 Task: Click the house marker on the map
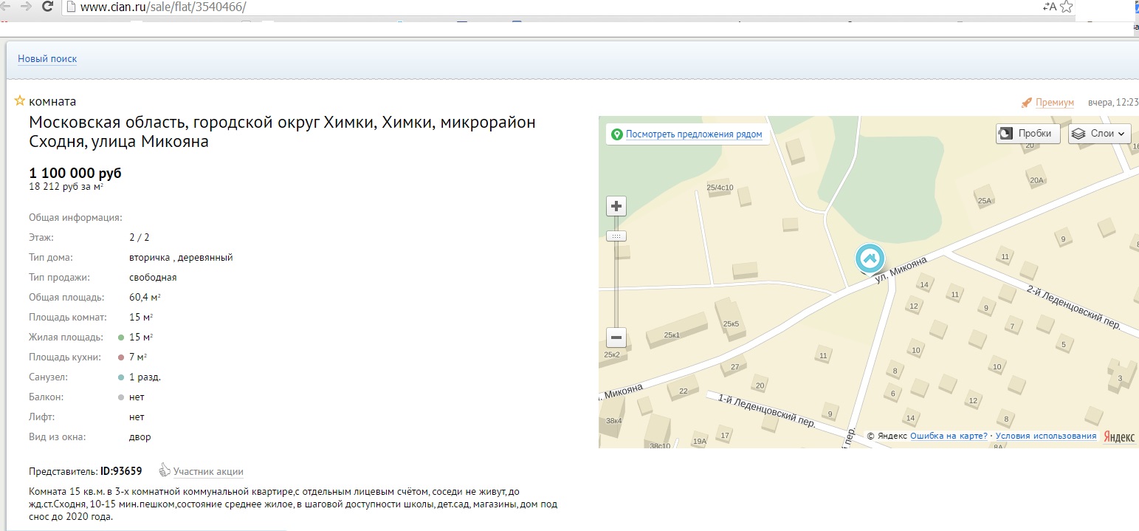(870, 258)
